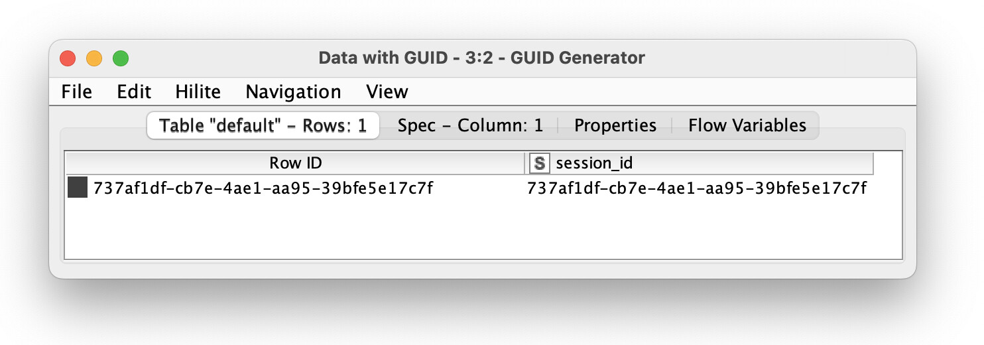Switch to the Flow Variables tab

747,125
